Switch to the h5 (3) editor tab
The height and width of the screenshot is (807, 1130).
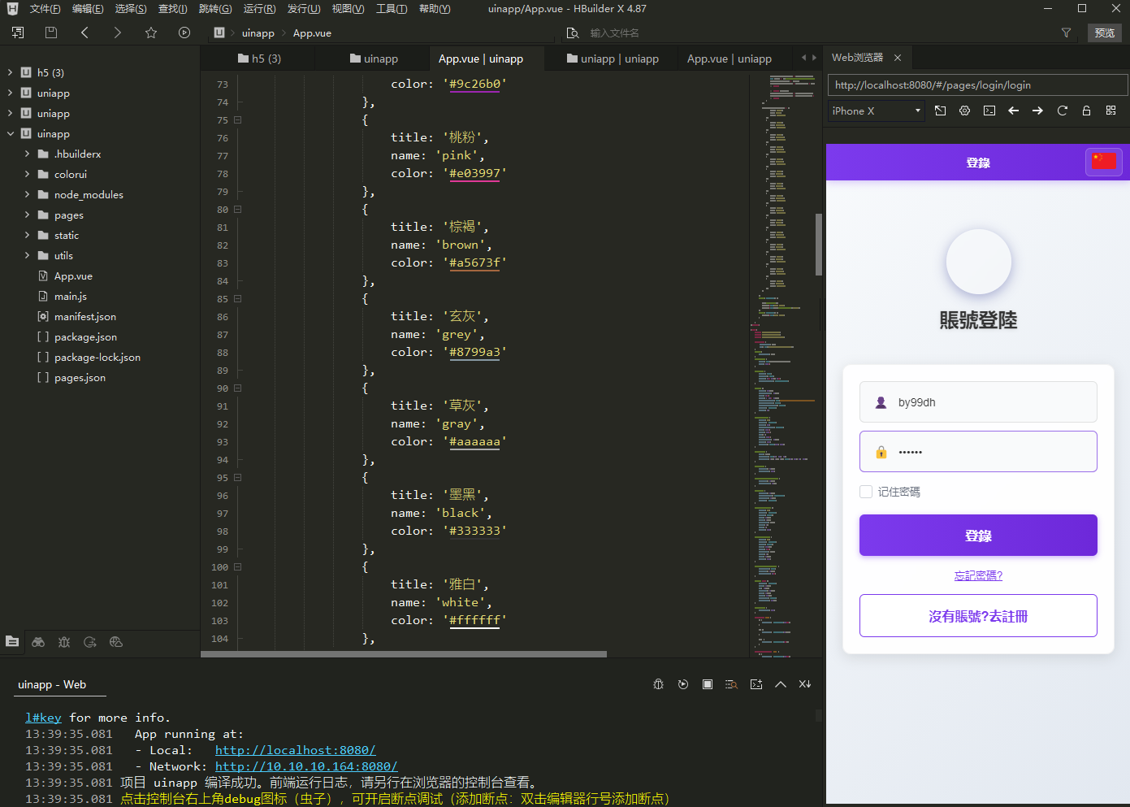(x=259, y=59)
